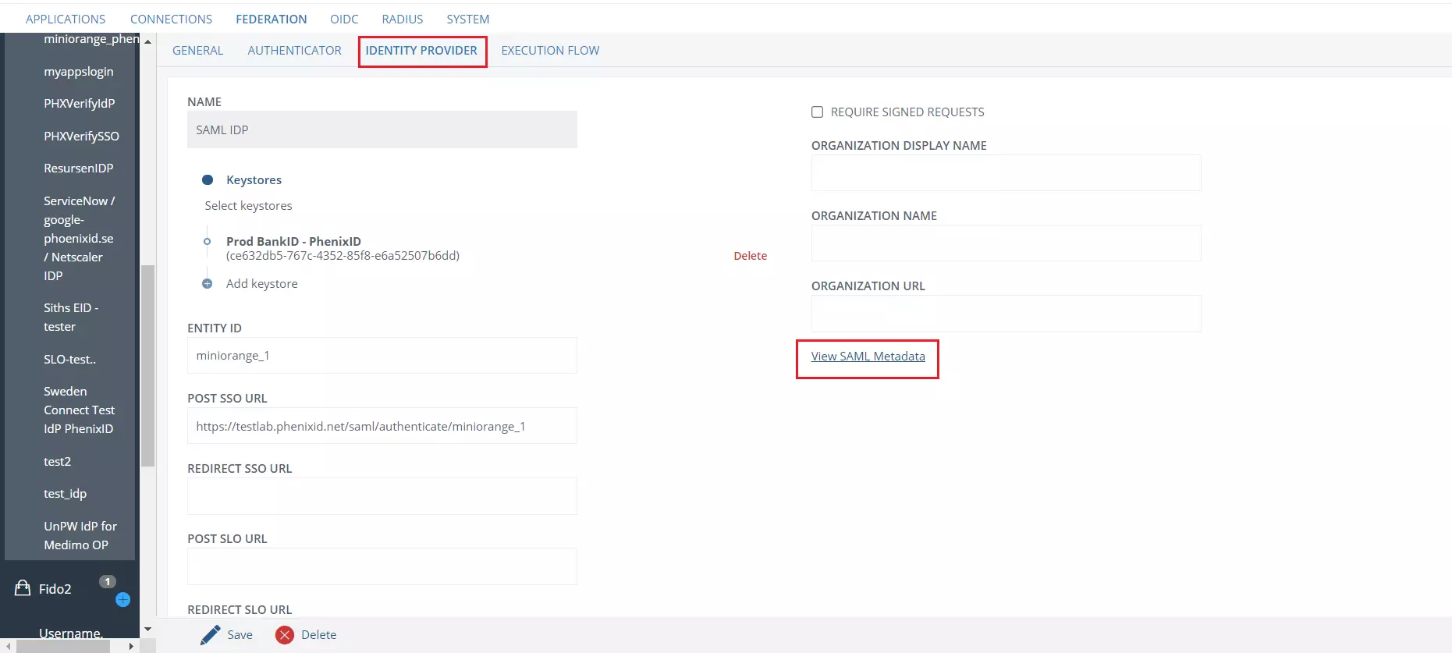Select ResursenIDP in the sidebar
1452x653 pixels.
(79, 169)
